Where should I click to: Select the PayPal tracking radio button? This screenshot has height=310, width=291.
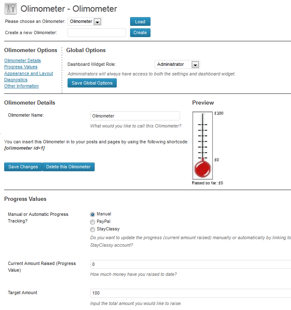93,222
